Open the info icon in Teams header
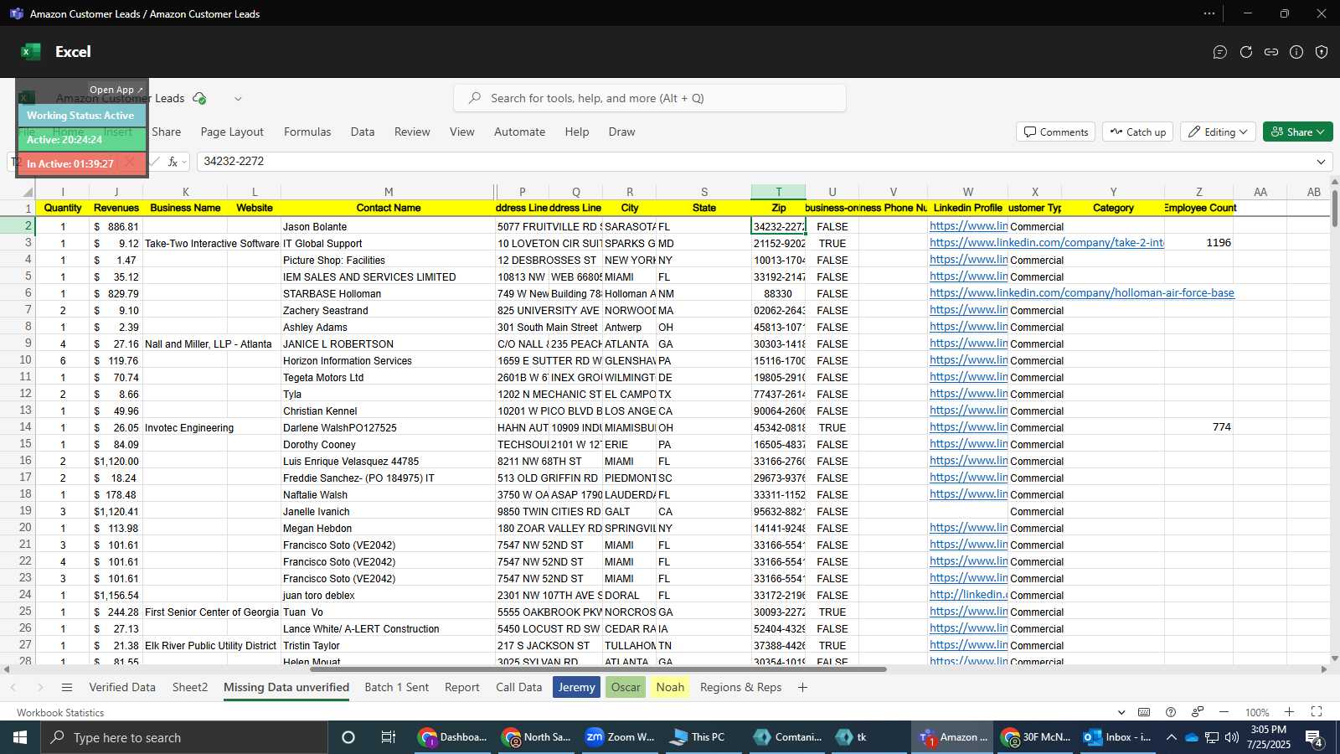 pos(1296,52)
